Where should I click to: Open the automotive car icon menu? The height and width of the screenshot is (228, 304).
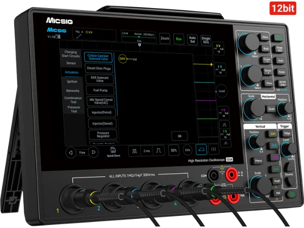(201, 149)
